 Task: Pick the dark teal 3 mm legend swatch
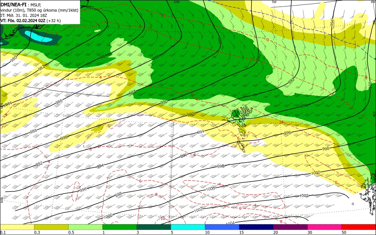click(x=154, y=227)
